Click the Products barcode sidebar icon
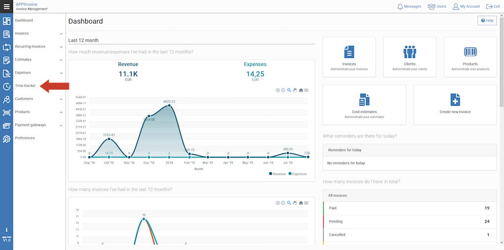Screen dimensions: 504x250 [6, 112]
